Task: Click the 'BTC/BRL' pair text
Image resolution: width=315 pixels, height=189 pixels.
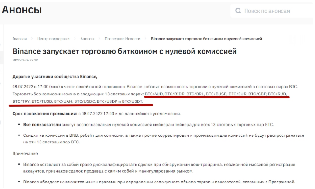Action: pyautogui.click(x=195, y=94)
